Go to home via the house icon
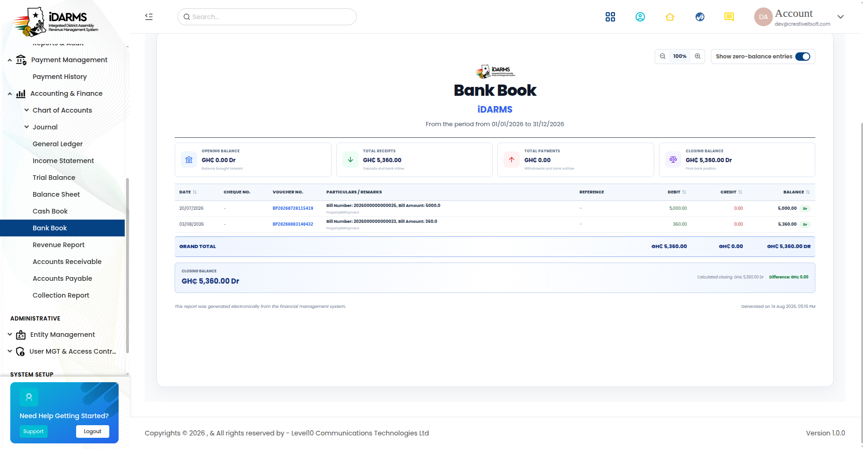Screen dimensions: 863x449 pos(670,17)
